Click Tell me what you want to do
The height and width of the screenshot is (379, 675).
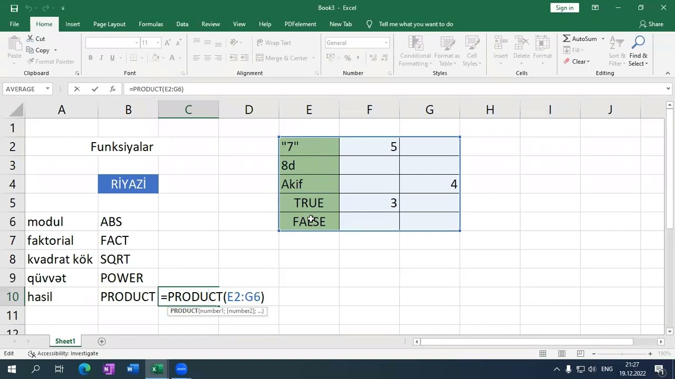[x=416, y=24]
